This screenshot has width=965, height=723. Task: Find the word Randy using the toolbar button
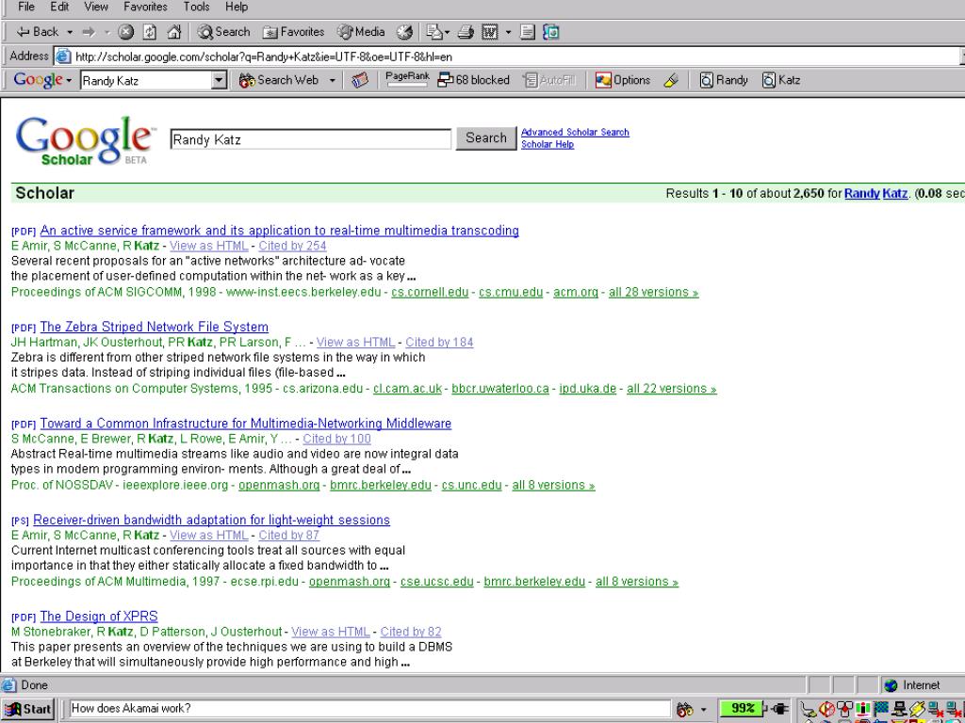(x=724, y=80)
